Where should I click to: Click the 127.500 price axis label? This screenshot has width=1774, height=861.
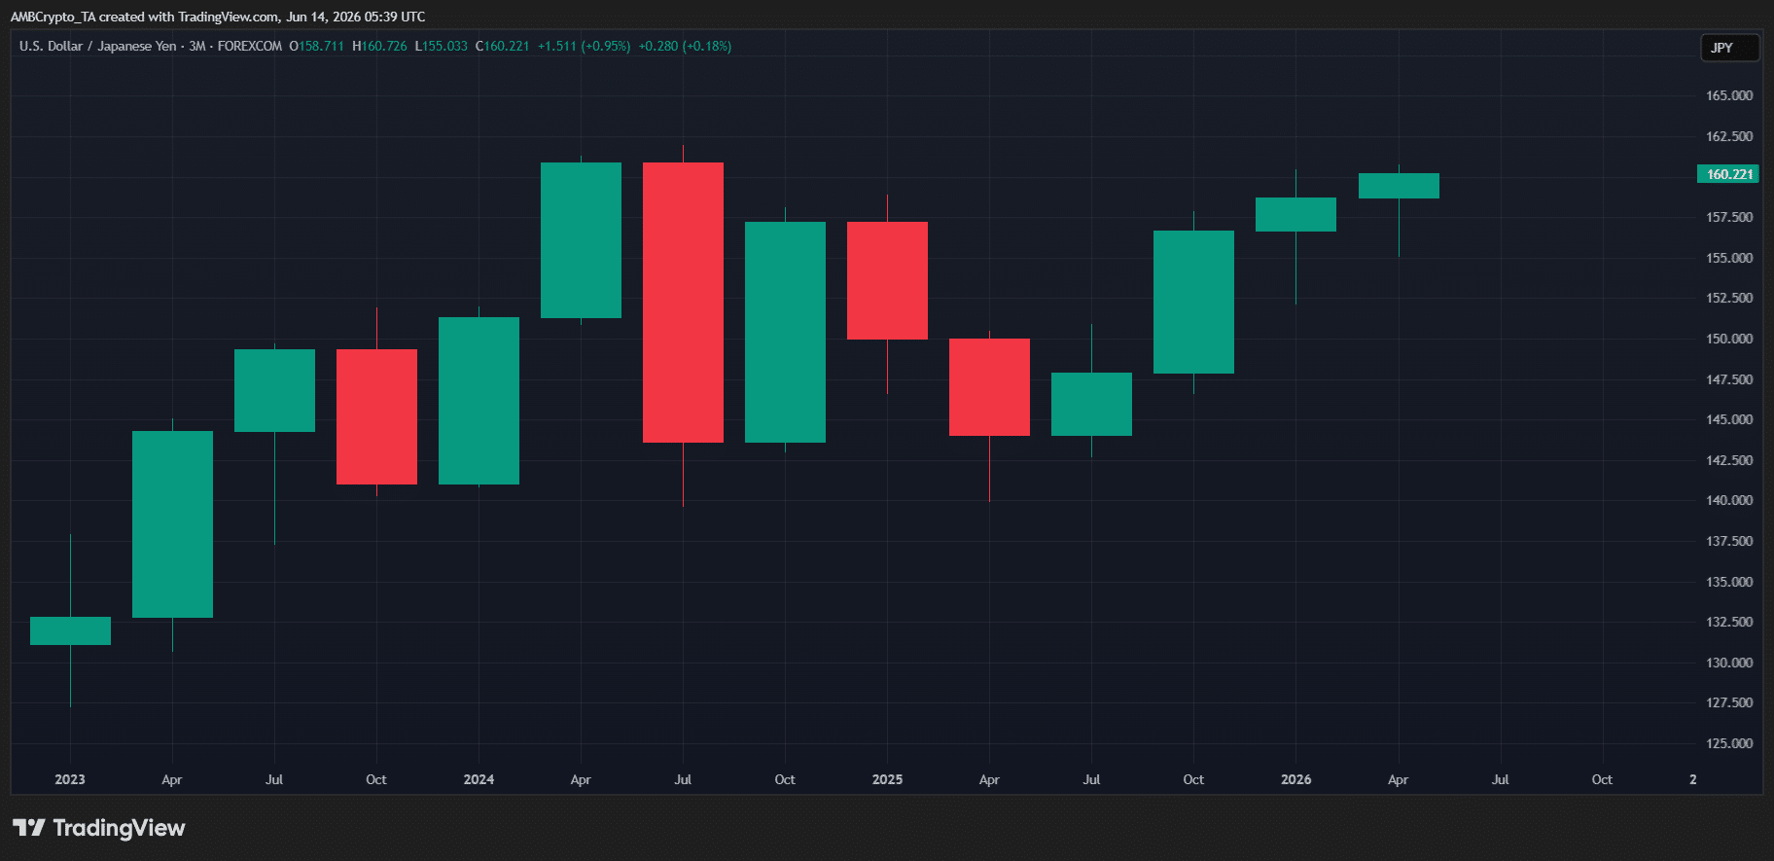pyautogui.click(x=1729, y=702)
